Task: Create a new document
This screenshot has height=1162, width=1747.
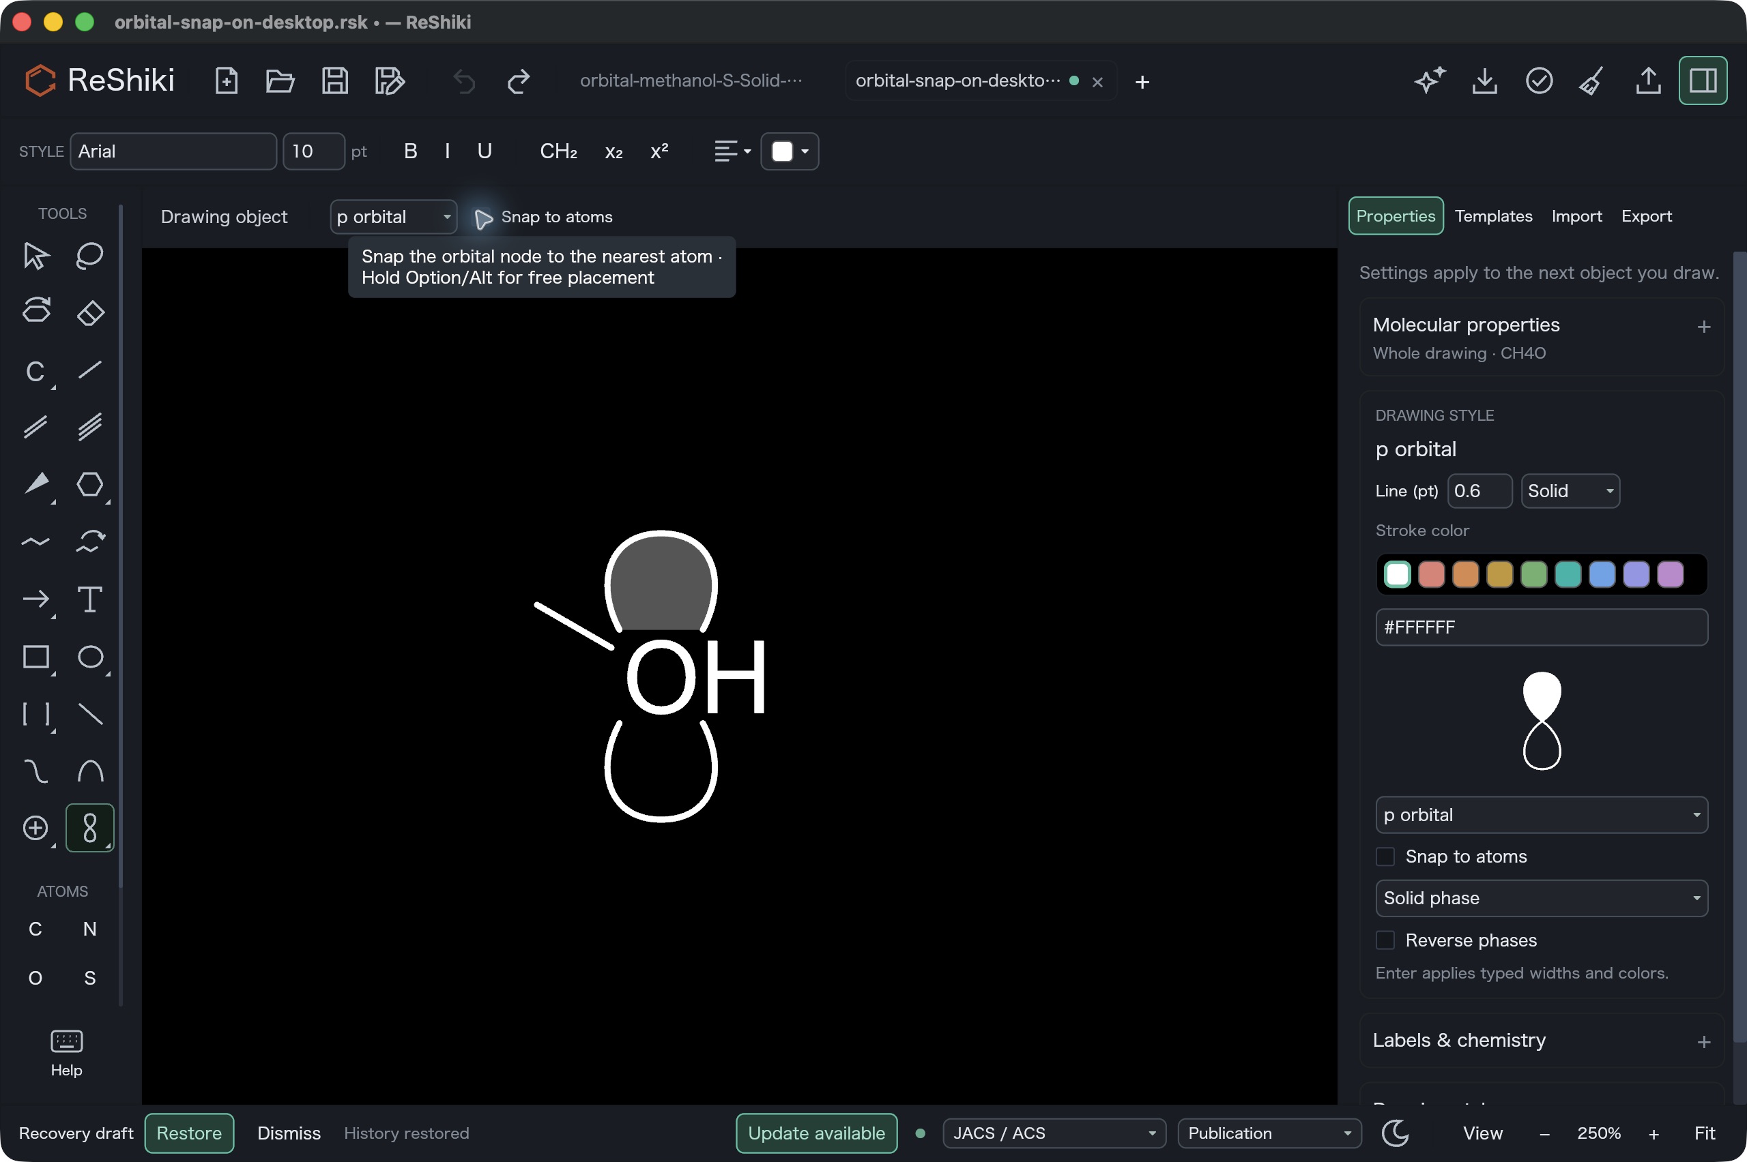Action: pos(226,80)
